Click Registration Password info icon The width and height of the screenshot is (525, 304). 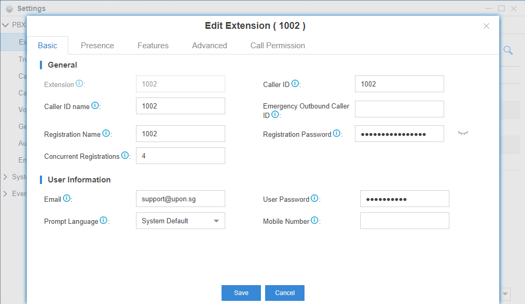(x=337, y=134)
